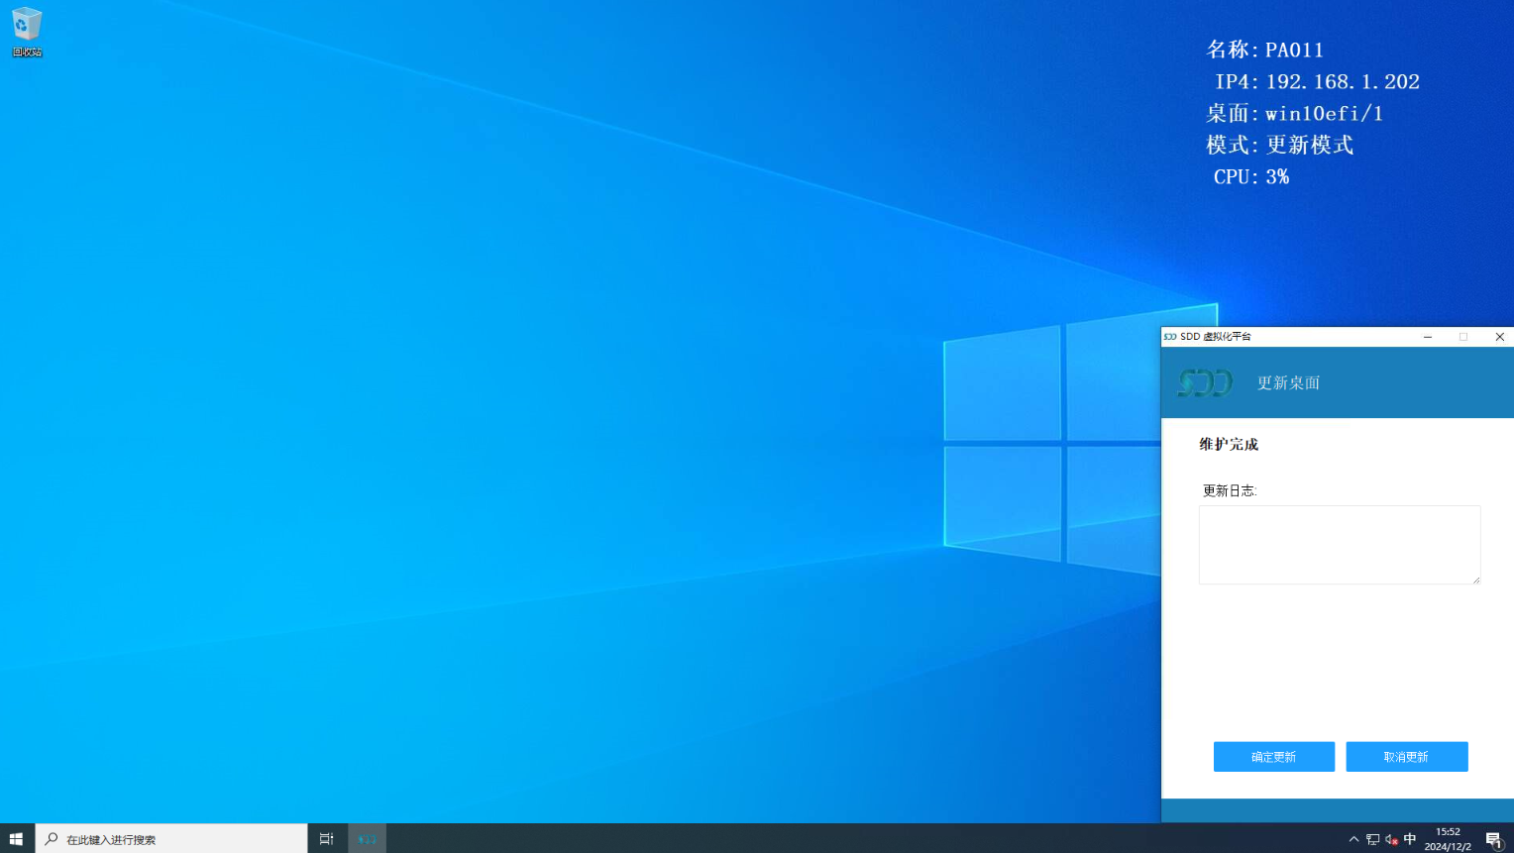Screen dimensions: 1514x853
Task: Click the SDD 虚拟化平台 title bar text
Action: (x=1216, y=337)
